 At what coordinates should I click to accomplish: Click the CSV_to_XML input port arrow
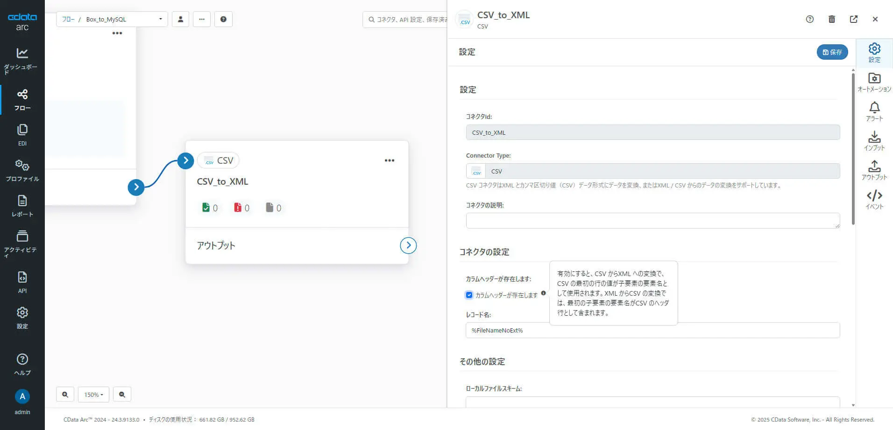[x=185, y=160]
